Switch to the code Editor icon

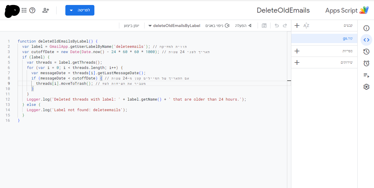366,40
